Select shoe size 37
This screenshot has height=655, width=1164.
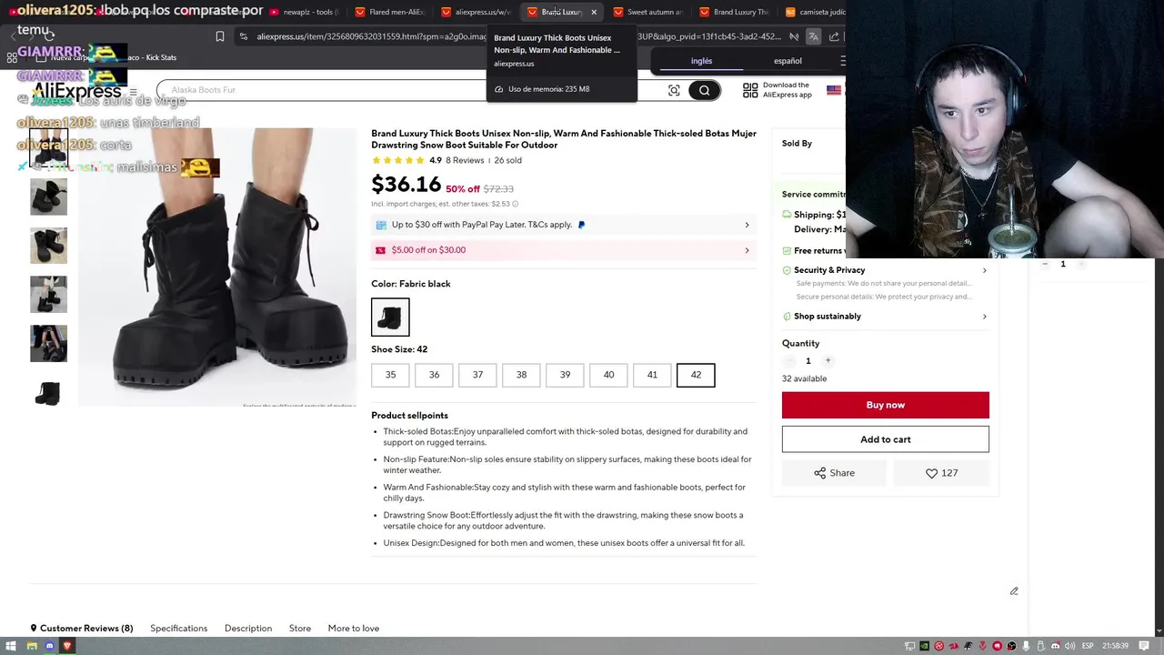pos(477,375)
